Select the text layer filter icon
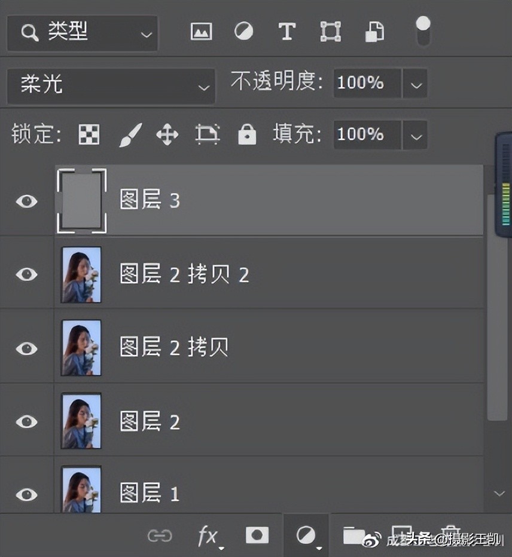Screen dimensions: 512x557 click(287, 32)
